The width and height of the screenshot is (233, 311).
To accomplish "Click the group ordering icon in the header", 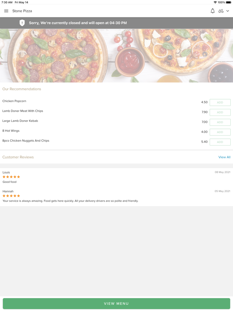I will (221, 11).
